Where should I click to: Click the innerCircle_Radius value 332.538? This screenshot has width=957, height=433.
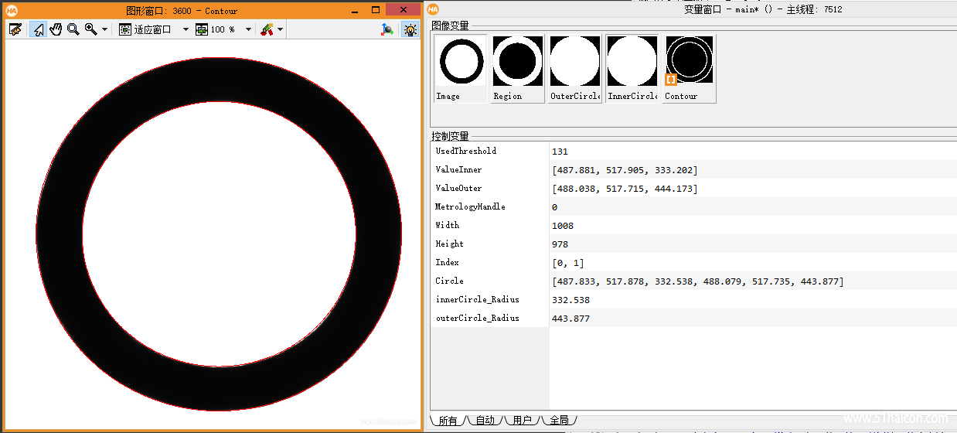570,300
